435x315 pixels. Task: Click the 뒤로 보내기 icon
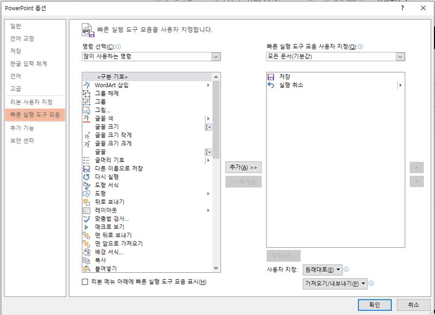click(86, 202)
